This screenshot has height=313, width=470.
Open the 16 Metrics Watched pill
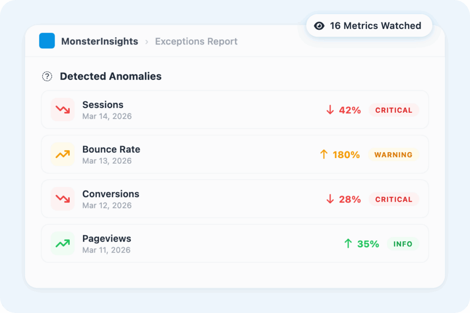click(x=369, y=26)
